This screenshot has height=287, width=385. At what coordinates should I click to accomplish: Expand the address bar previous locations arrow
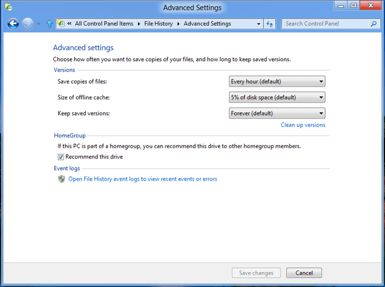258,24
